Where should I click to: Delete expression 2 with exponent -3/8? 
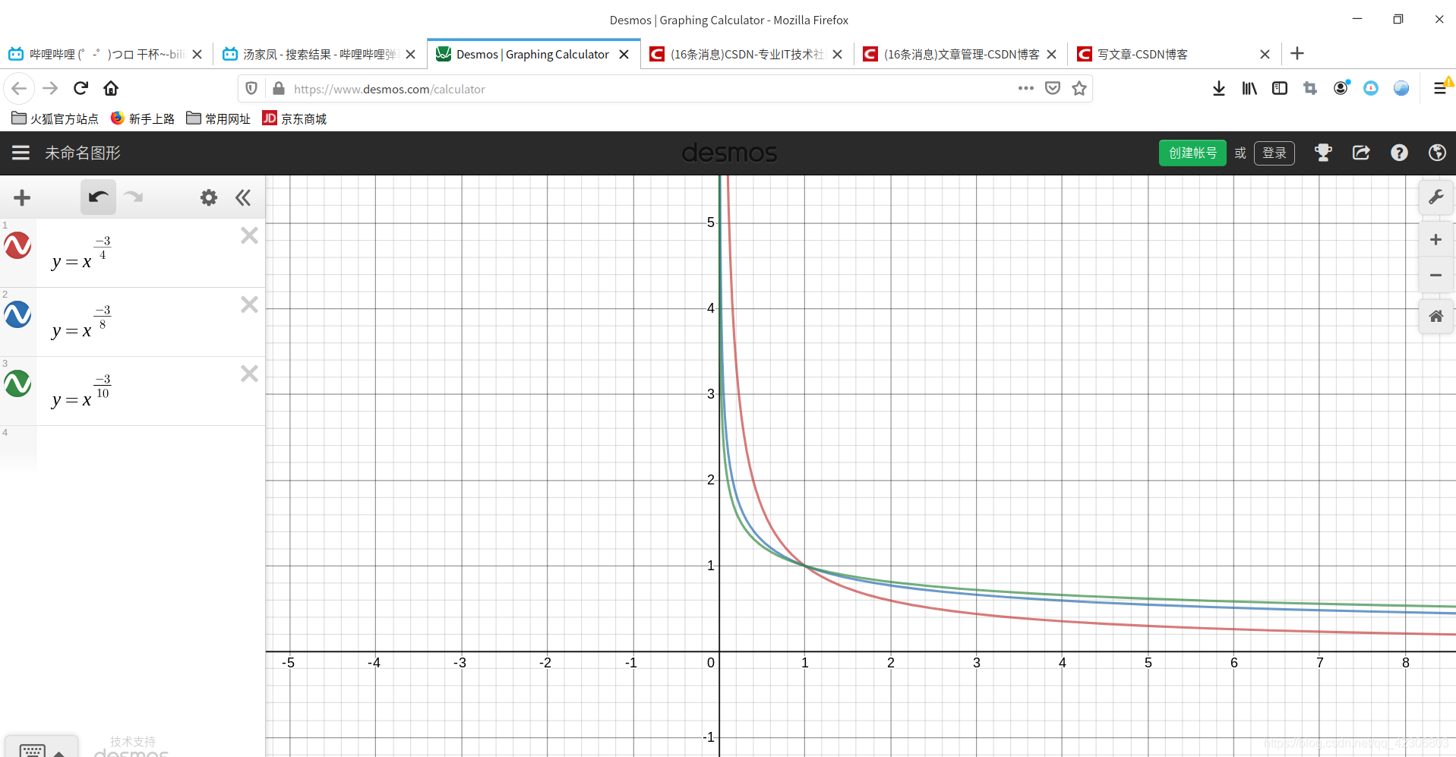click(249, 304)
